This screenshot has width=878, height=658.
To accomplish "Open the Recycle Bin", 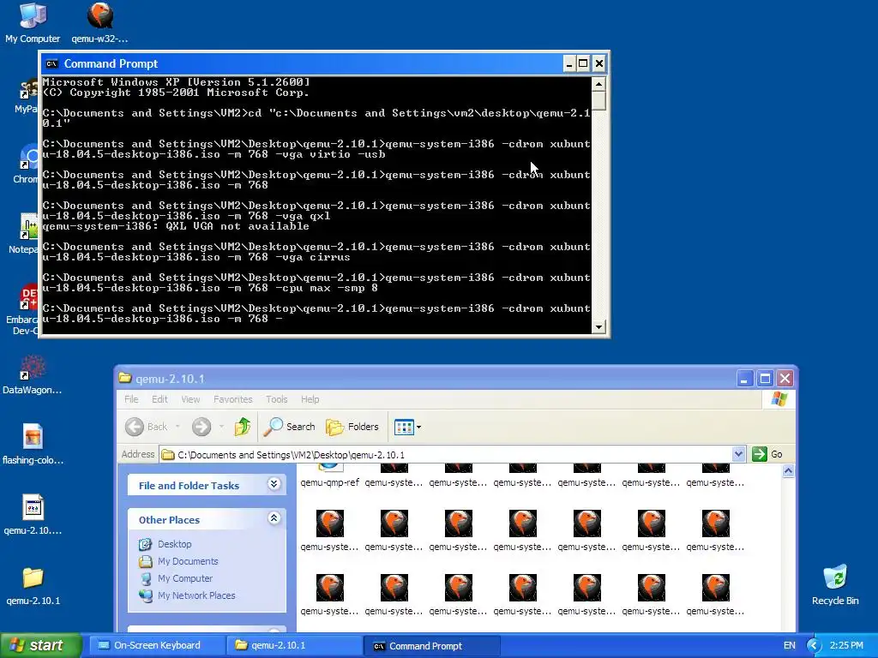I will 835,584.
